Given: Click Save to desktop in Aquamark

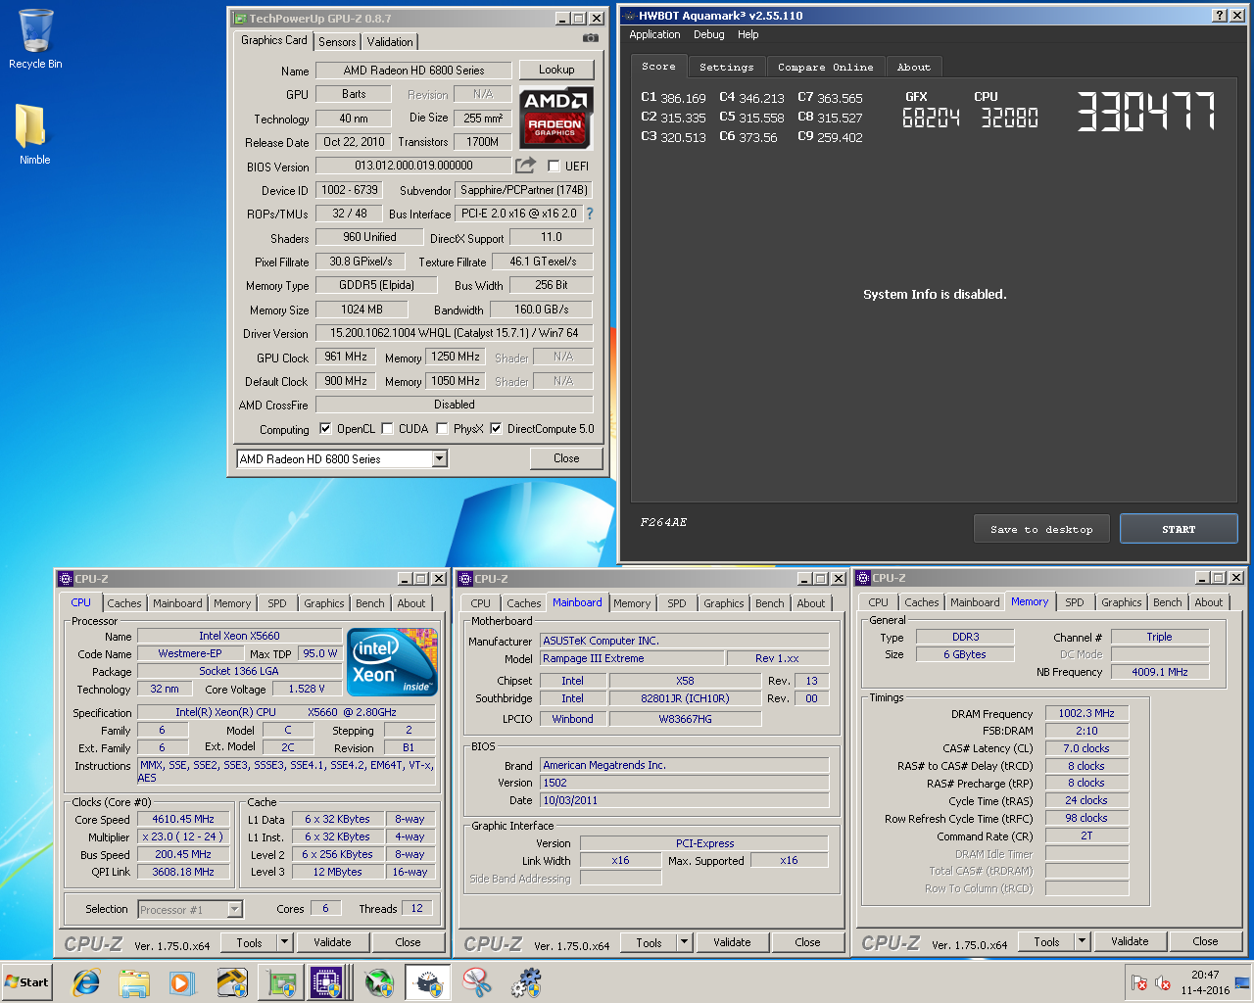Looking at the screenshot, I should tap(1041, 529).
